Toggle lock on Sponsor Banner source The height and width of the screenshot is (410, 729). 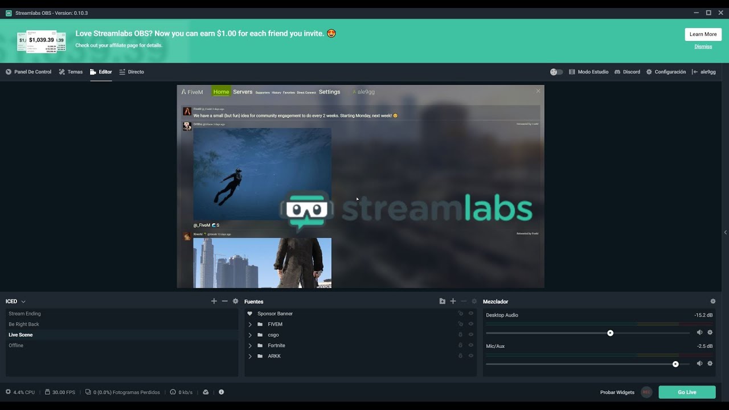[x=461, y=314]
